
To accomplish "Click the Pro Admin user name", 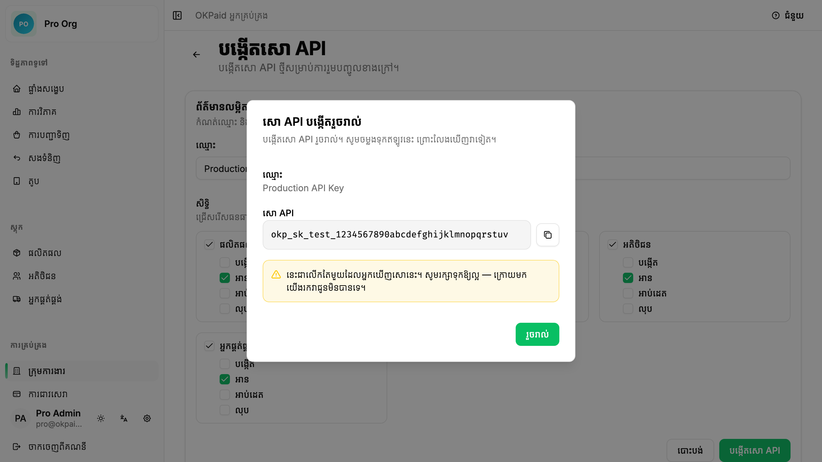I will coord(58,413).
